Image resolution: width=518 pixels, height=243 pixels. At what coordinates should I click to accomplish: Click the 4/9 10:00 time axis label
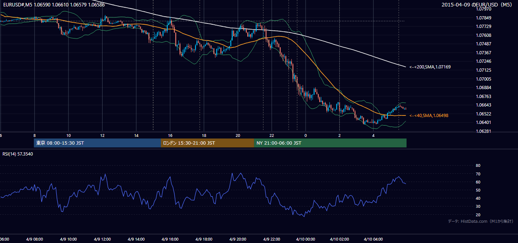click(x=68, y=239)
